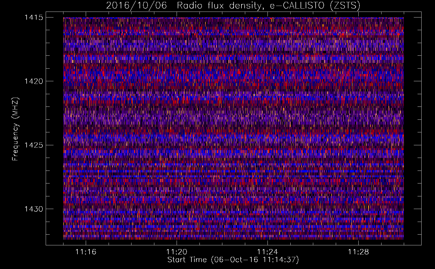Click the 1425 frequency tick label

(x=34, y=145)
